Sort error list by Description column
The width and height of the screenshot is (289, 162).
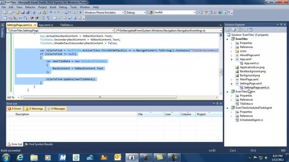pos(75,114)
